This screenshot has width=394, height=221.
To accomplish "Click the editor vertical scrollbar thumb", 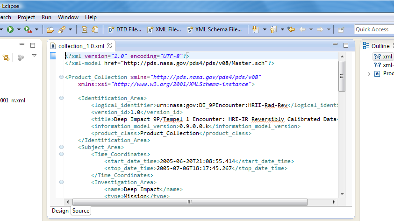I will (342, 76).
